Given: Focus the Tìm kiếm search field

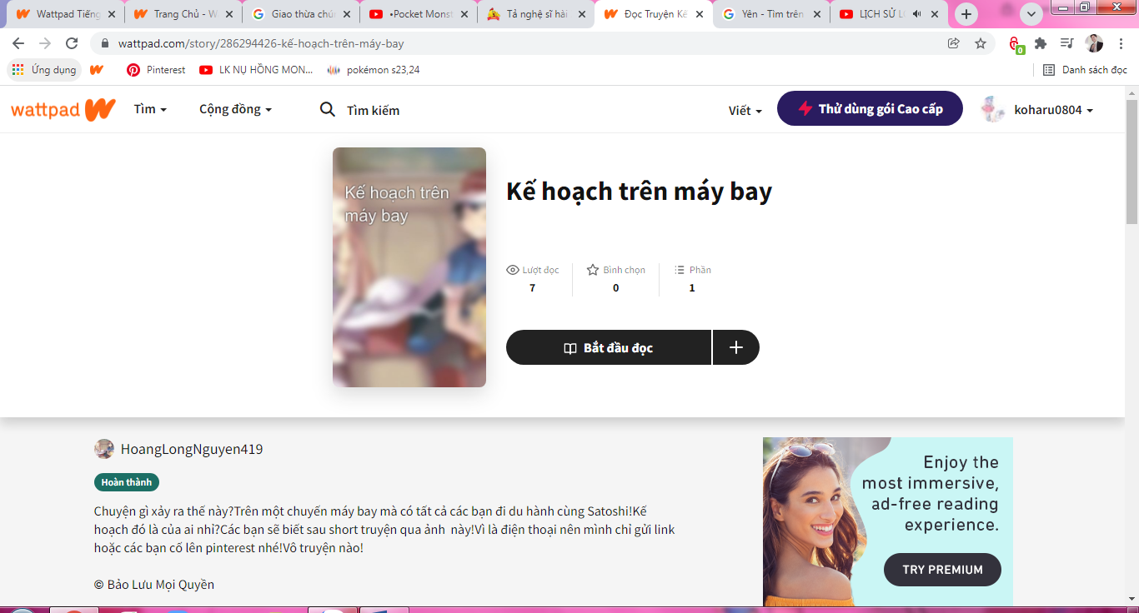Looking at the screenshot, I should pos(373,110).
